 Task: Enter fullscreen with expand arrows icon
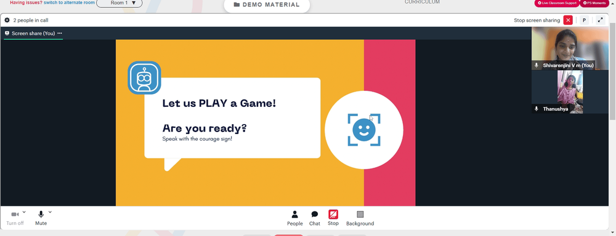click(x=600, y=20)
